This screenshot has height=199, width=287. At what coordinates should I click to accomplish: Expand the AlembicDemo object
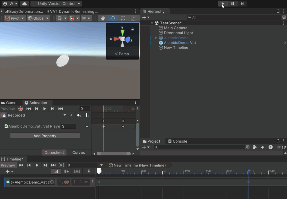(156, 38)
